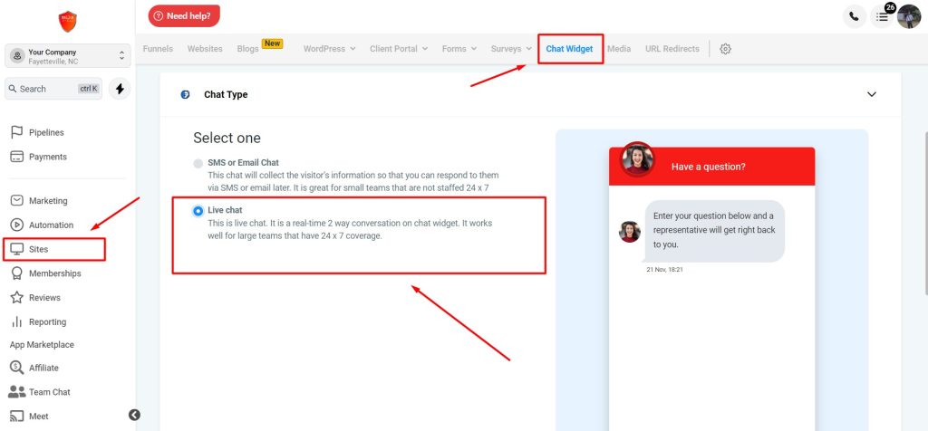Switch to the Media tab

[x=619, y=49]
